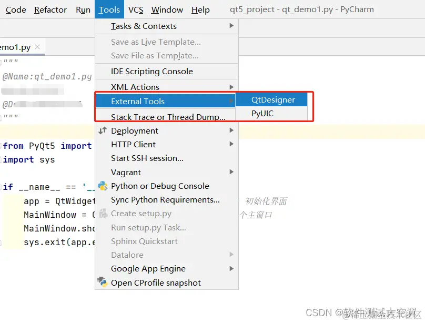Click the '@Name:qt_demo1.py' comment line
This screenshot has width=425, height=323.
(47, 76)
